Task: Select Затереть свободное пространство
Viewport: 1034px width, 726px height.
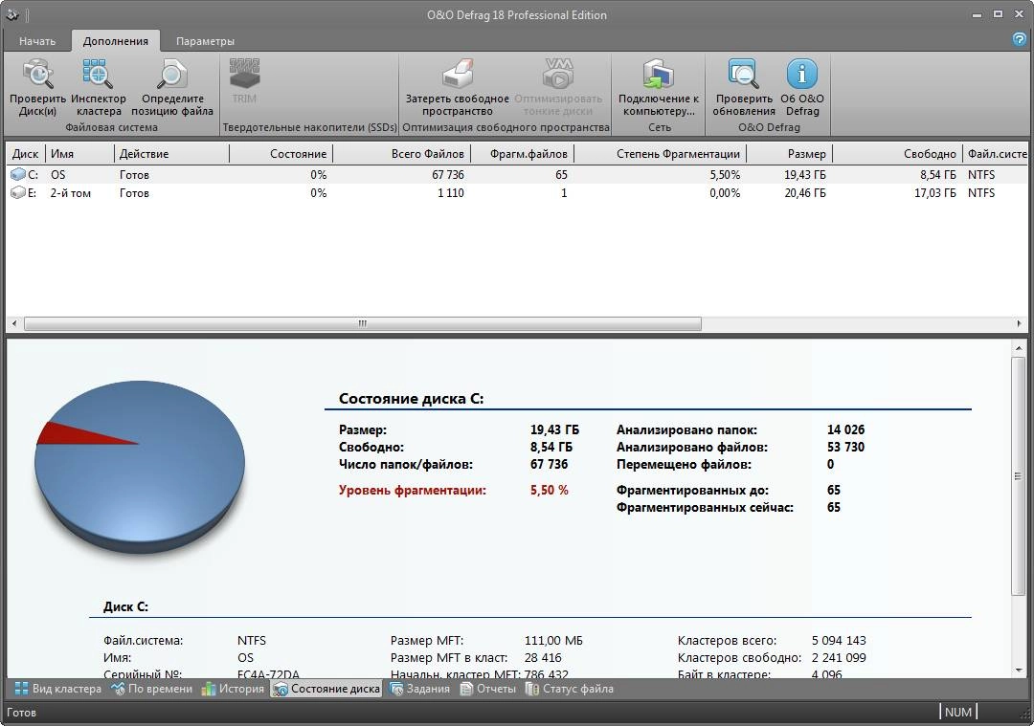Action: [x=457, y=88]
